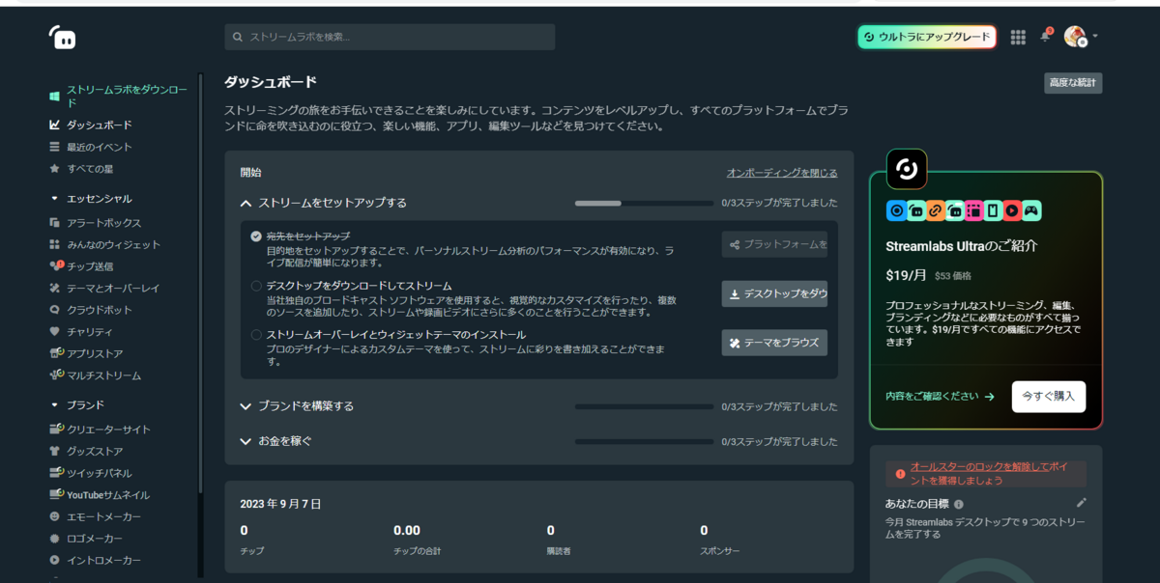Click the デスクトップをダウンロード button
The height and width of the screenshot is (583, 1160).
tap(774, 293)
